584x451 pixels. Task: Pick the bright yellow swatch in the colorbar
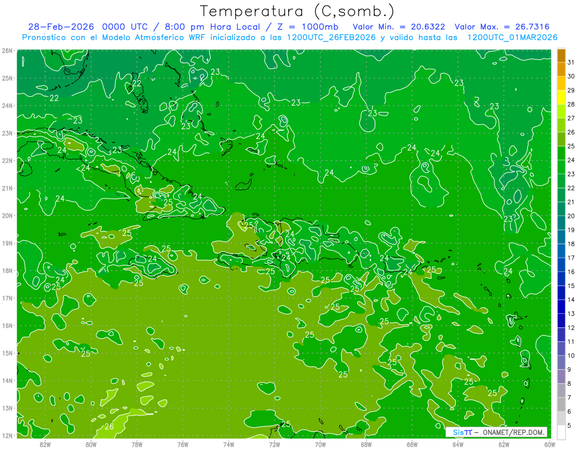561,97
